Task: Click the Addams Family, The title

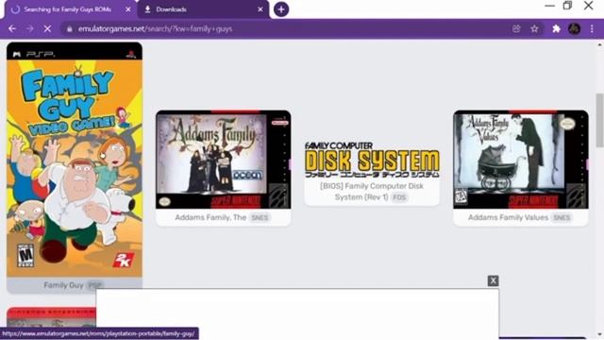Action: [210, 217]
